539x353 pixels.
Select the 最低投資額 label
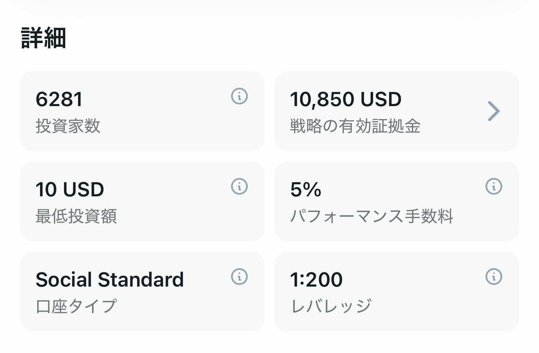76,216
